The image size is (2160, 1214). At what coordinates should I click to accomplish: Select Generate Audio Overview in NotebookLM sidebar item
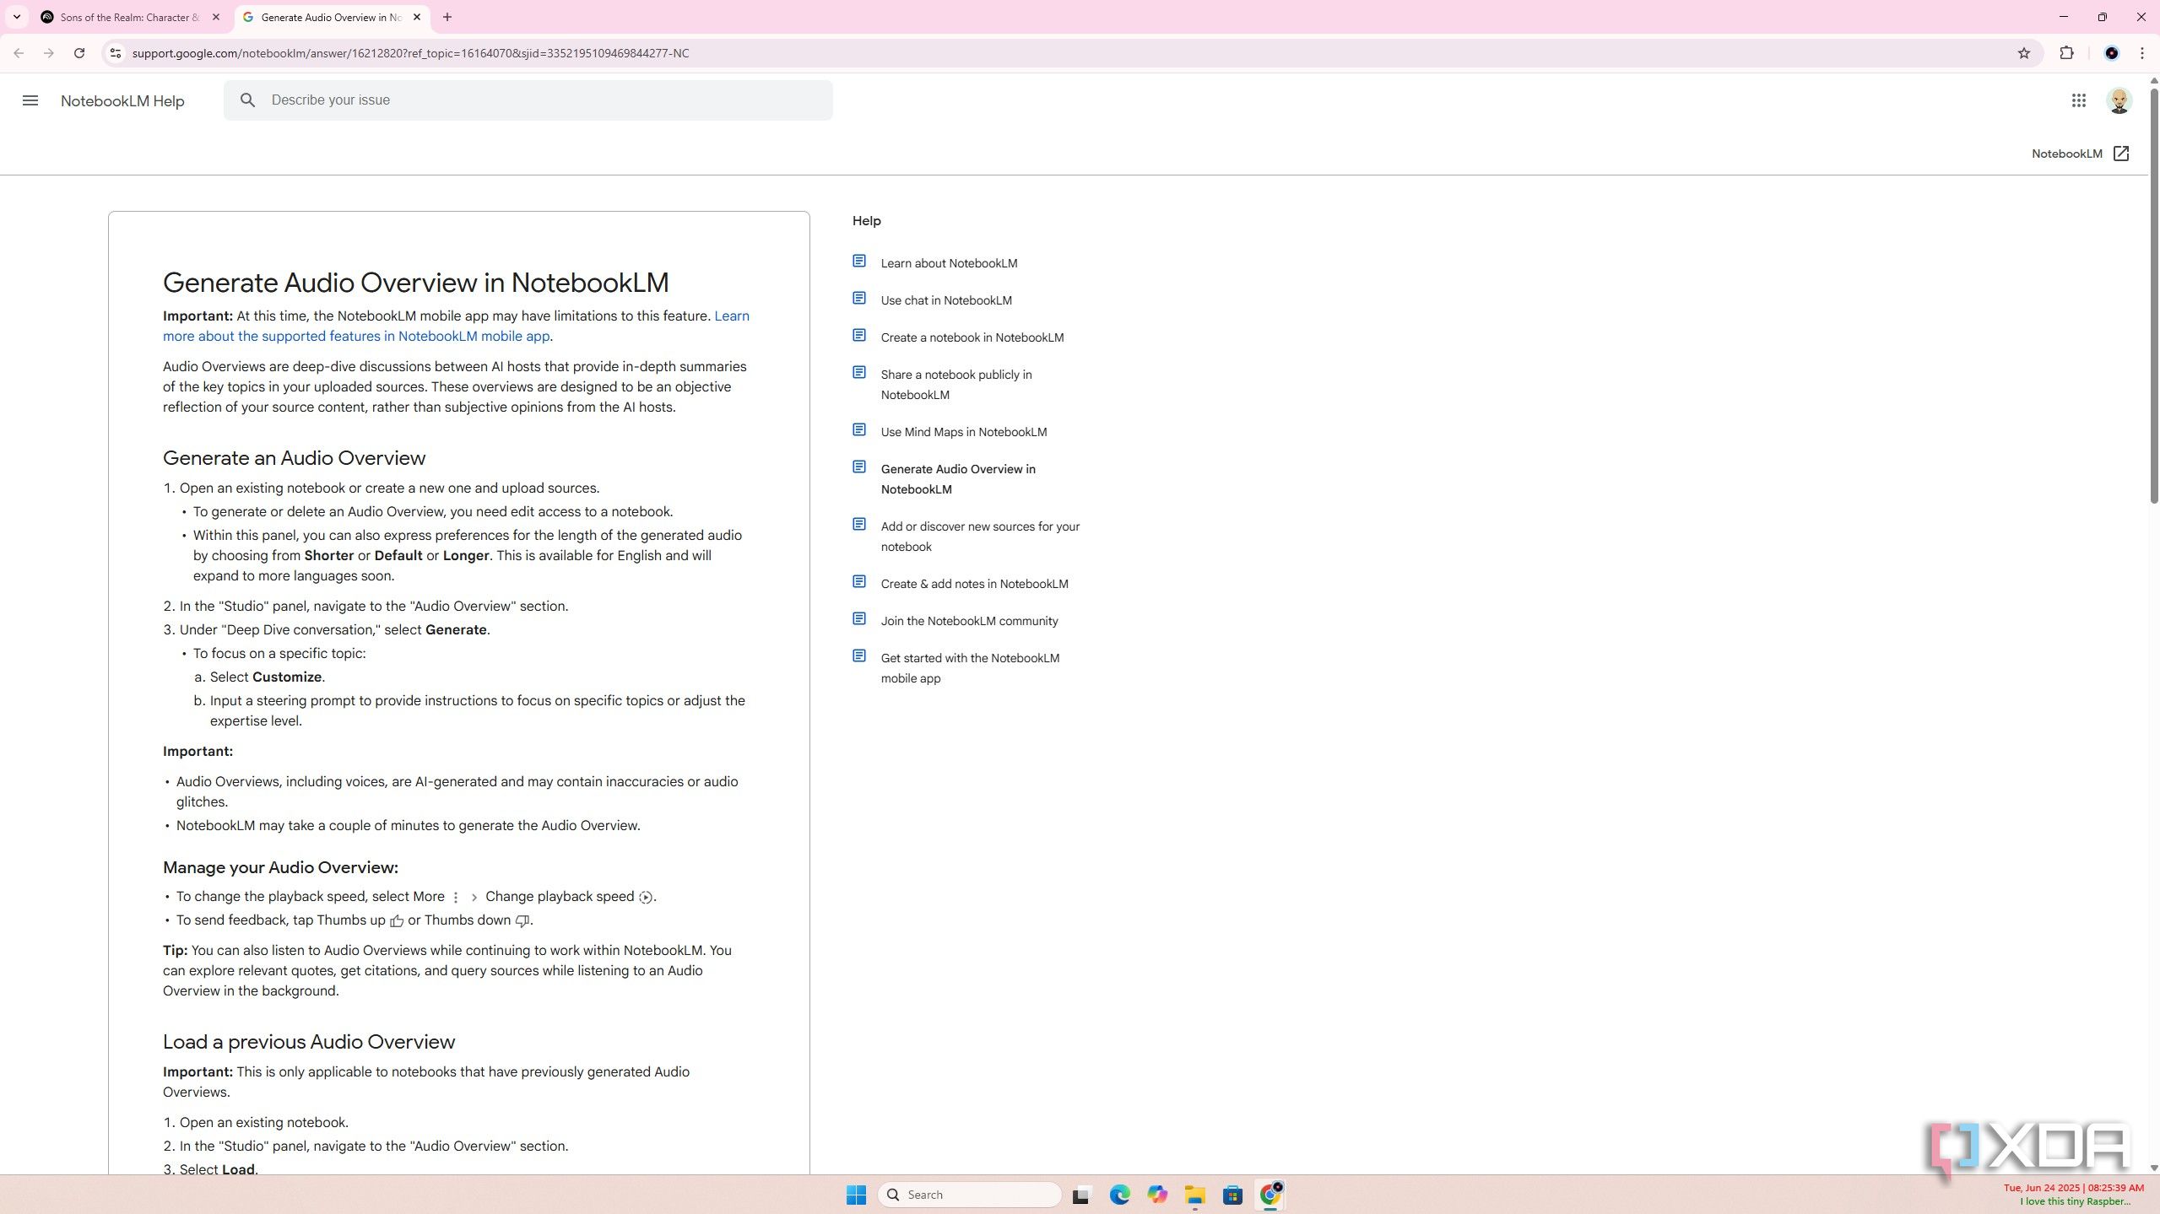(958, 479)
